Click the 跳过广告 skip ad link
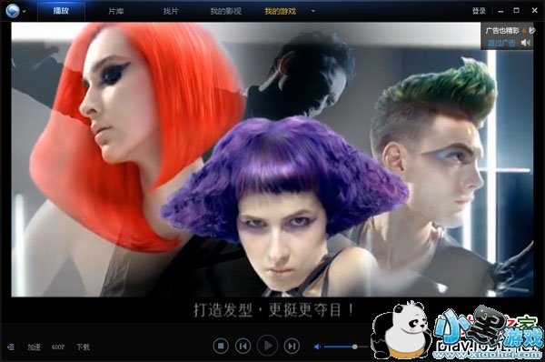 point(501,43)
